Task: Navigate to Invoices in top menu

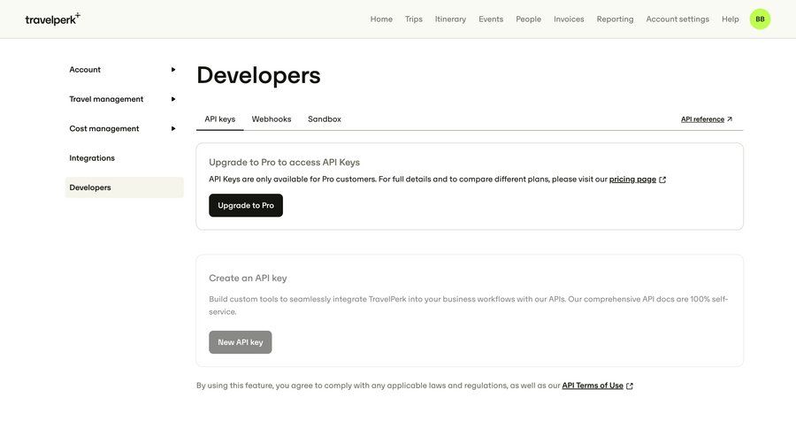Action: coord(569,19)
